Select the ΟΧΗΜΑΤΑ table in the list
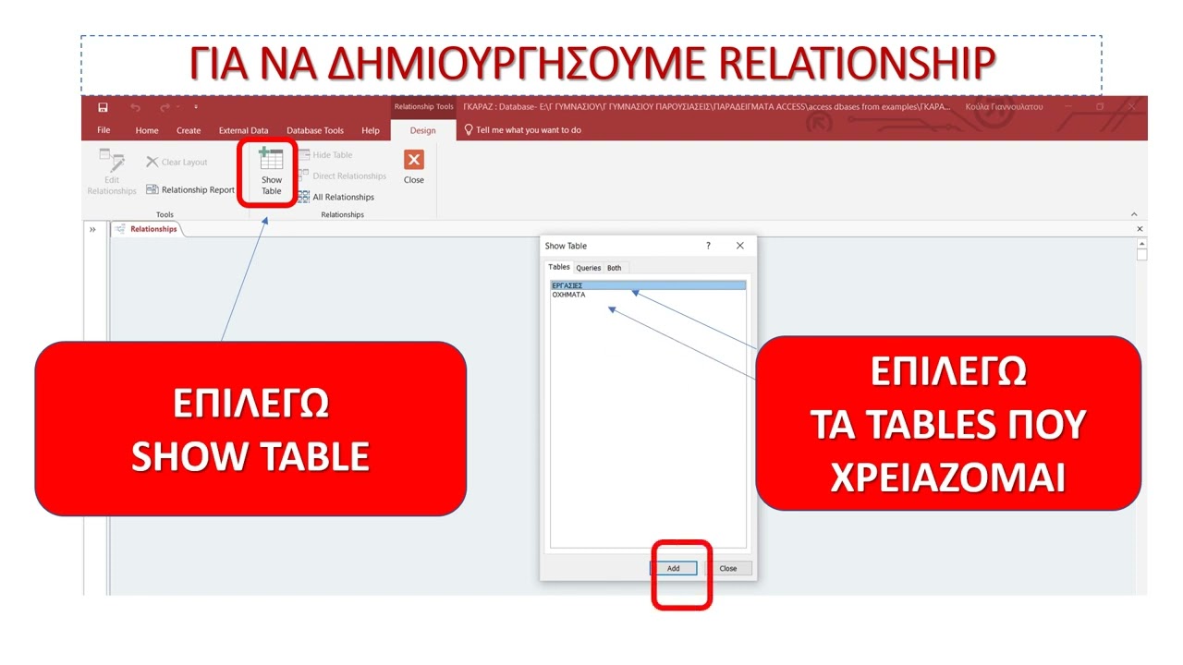 point(648,295)
